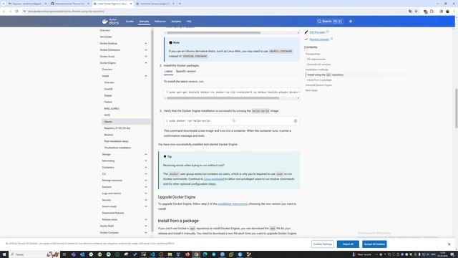Follow the Linux postinstall link in Tip

[214, 179]
